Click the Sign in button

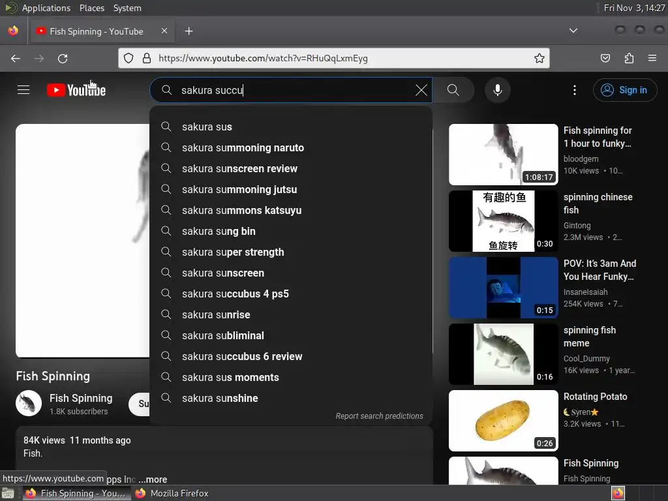click(624, 90)
